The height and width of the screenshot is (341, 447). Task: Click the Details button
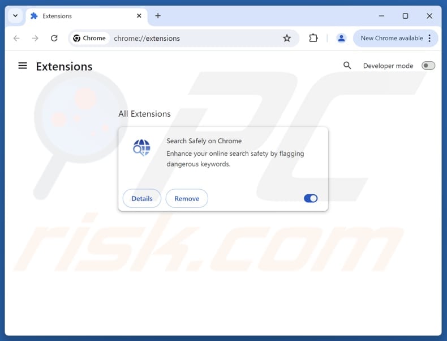[142, 198]
